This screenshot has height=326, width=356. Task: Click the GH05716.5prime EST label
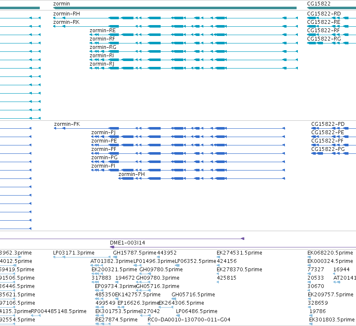click(x=193, y=295)
